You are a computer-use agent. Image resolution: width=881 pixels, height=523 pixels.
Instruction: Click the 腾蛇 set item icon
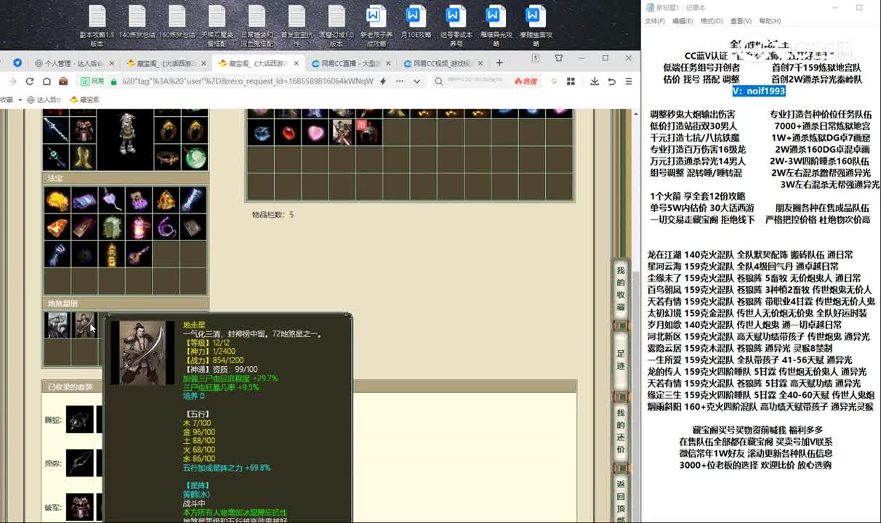tap(79, 420)
